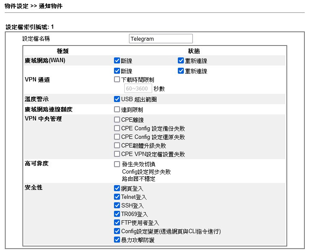Uncheck 網頁登入 security checkbox

[x=117, y=189]
